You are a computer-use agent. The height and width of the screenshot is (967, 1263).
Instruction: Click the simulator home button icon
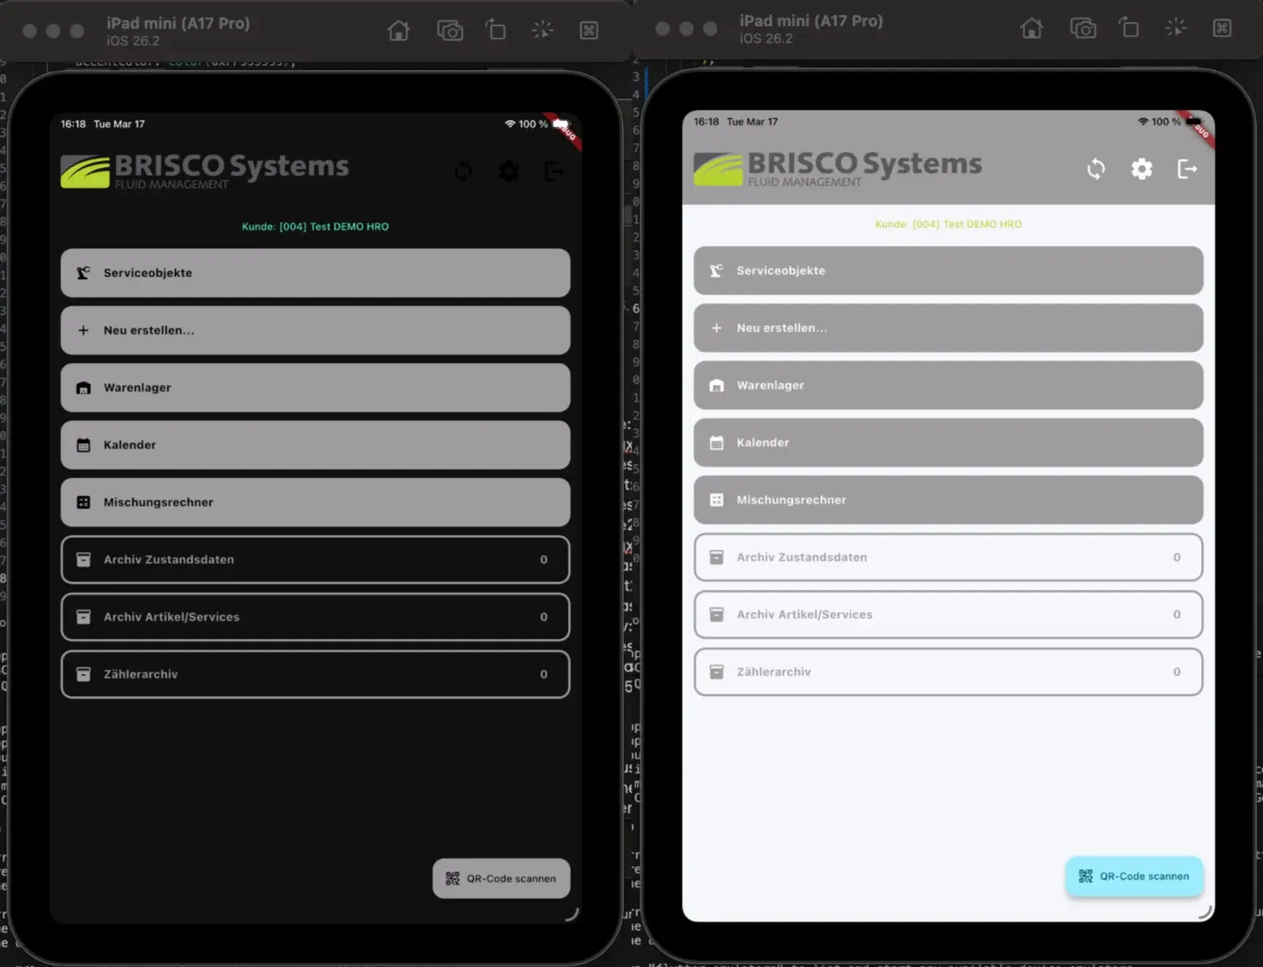pos(398,29)
